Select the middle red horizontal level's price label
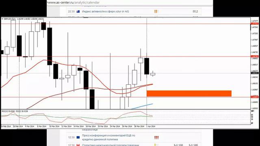260x146 pixels. click(x=255, y=56)
